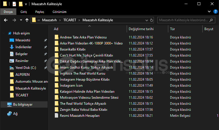
Task: Open Automatic Mouse folder in sidebar
Action: [x=32, y=81]
